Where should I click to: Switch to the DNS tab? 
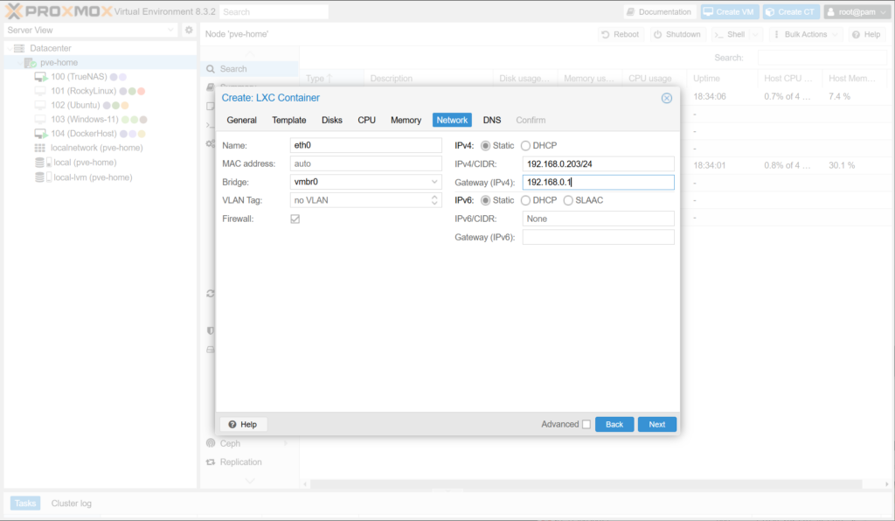492,120
